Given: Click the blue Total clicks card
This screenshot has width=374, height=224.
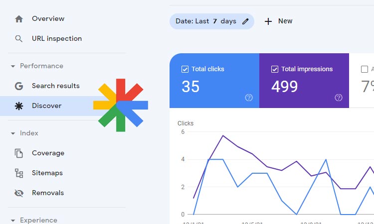Looking at the screenshot, I should pyautogui.click(x=214, y=81).
